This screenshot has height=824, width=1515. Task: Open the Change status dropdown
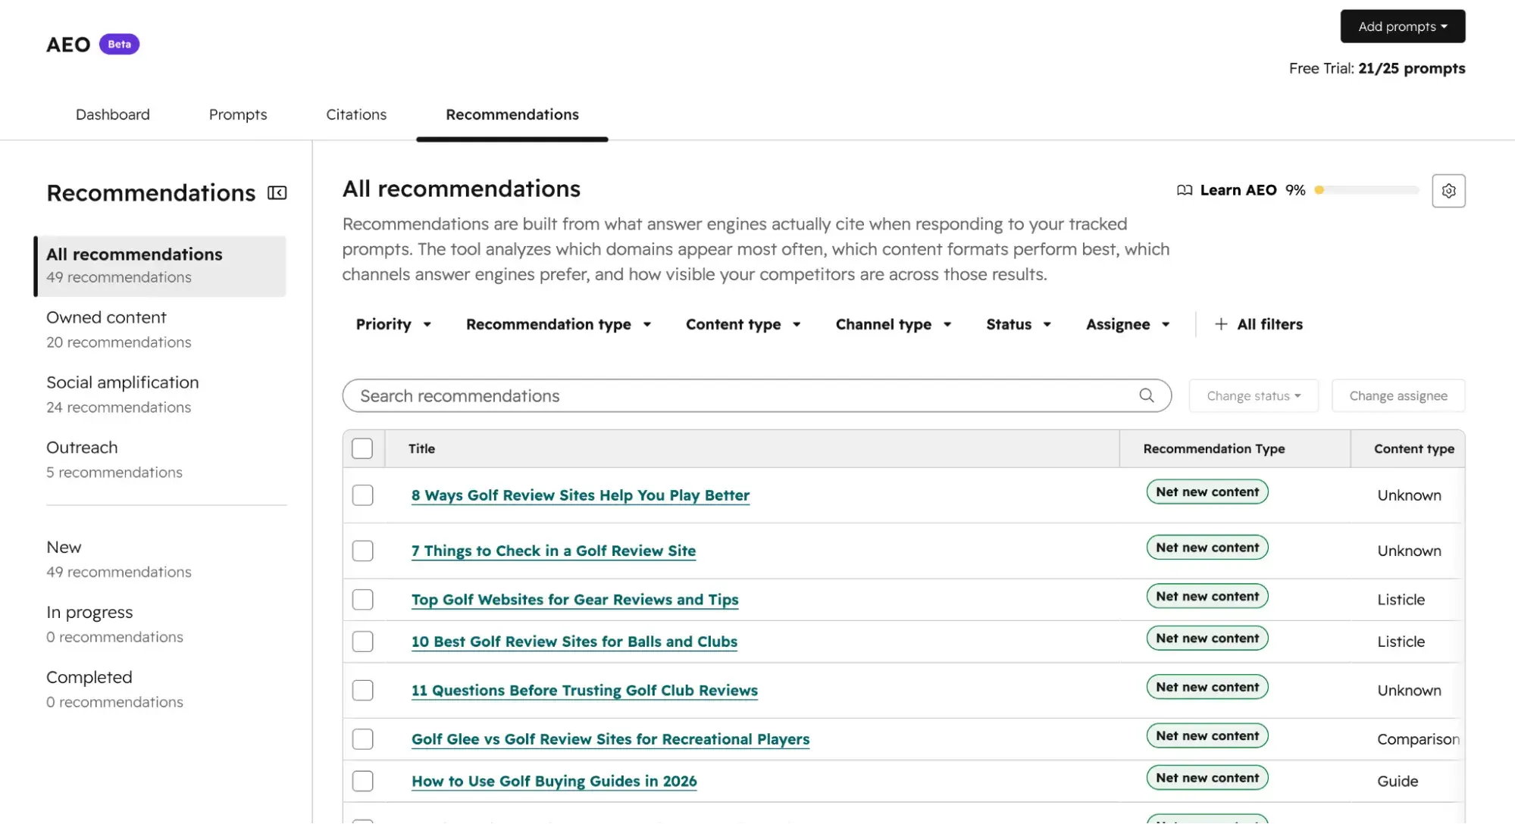(1254, 396)
